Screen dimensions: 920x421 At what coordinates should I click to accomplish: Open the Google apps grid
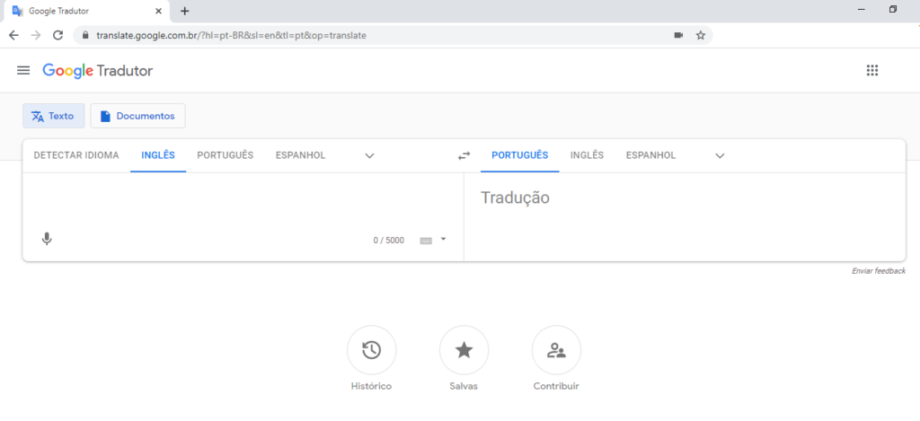click(x=871, y=70)
